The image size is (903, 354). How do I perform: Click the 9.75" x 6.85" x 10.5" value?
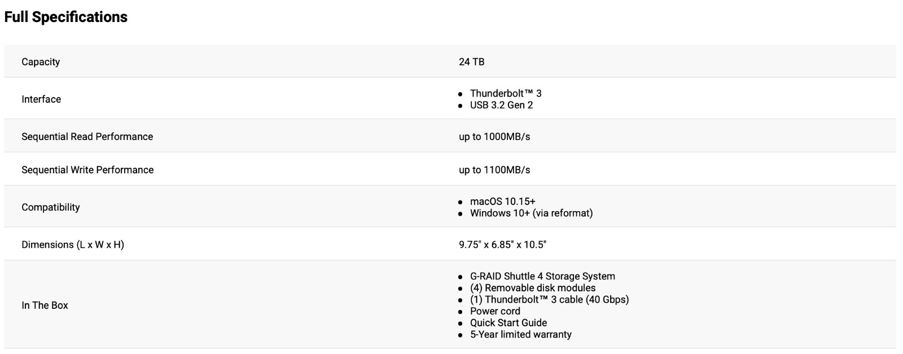pos(502,244)
